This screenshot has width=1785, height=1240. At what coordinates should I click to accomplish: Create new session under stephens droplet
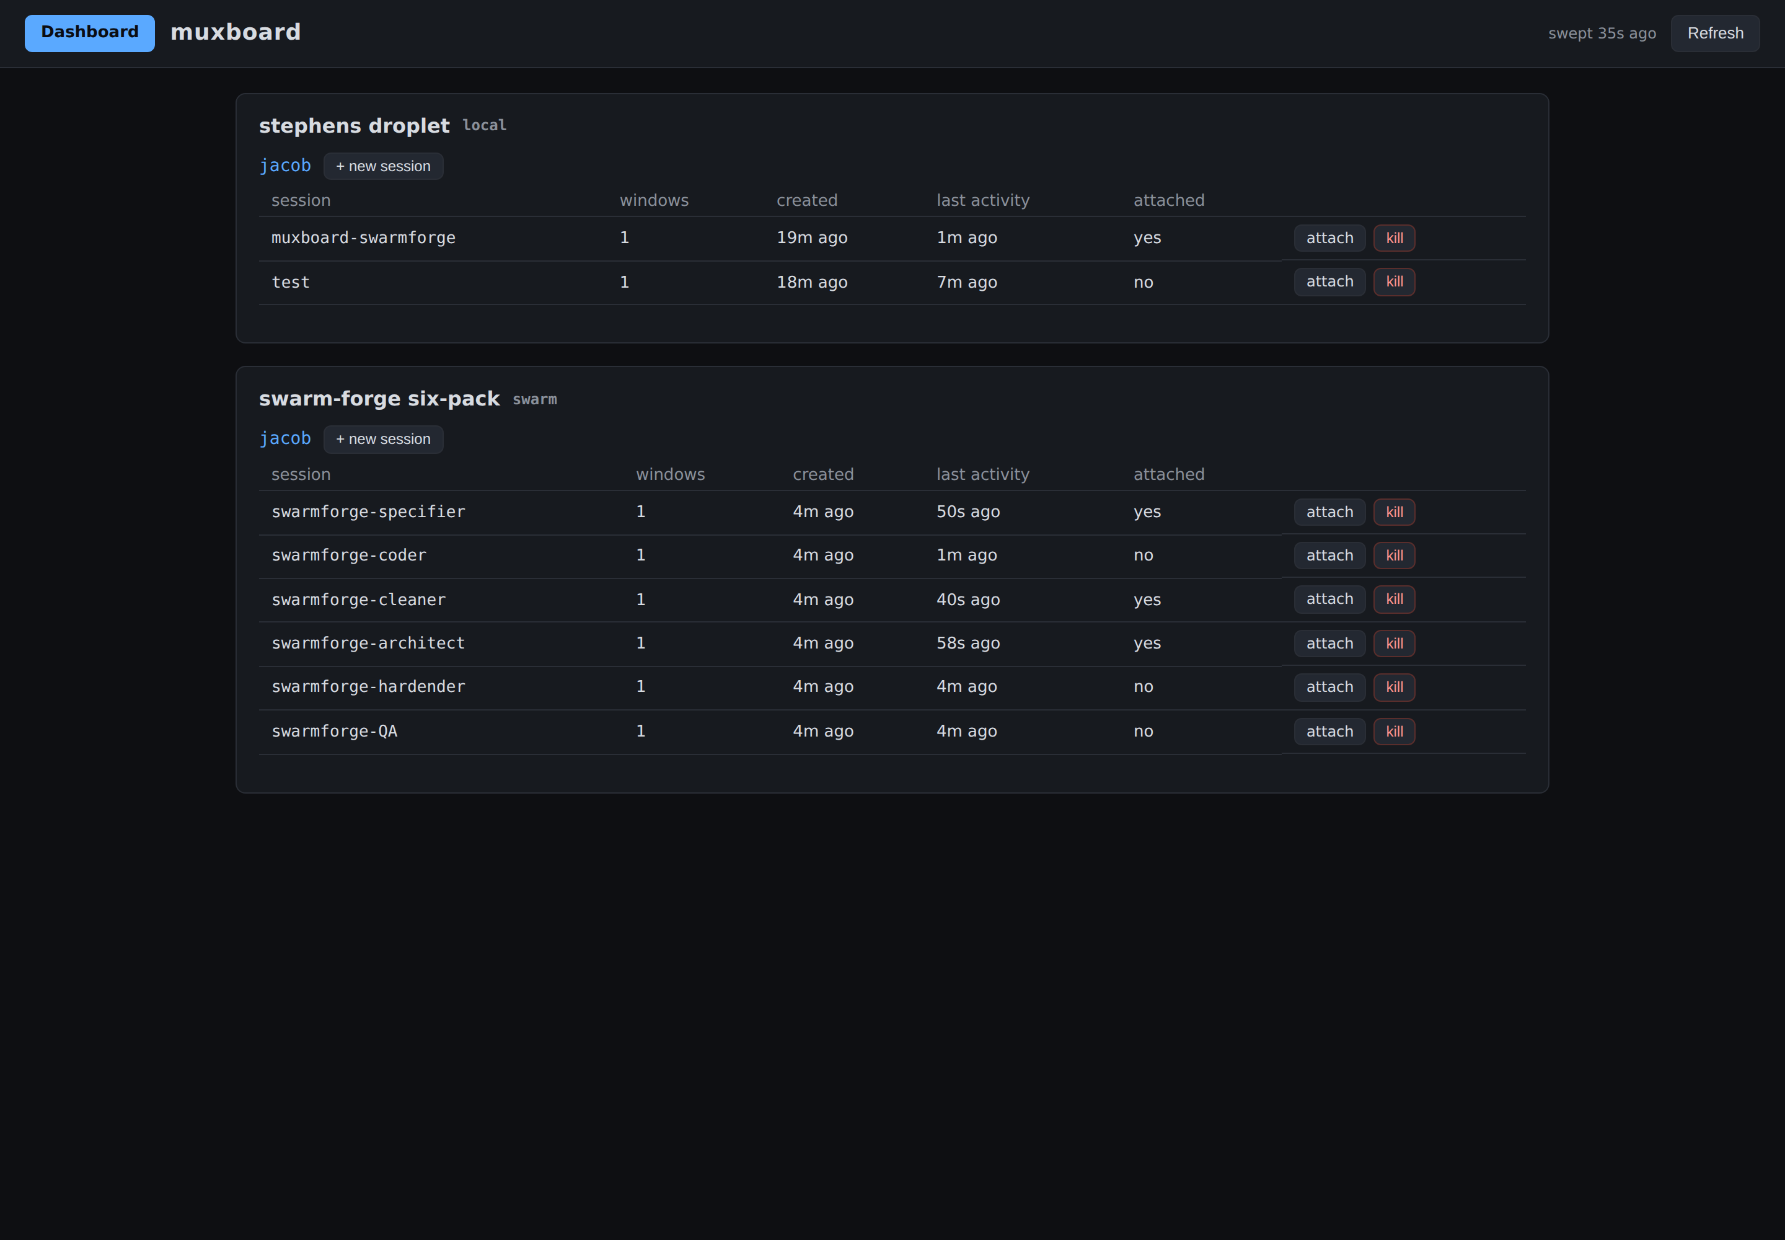click(x=383, y=166)
